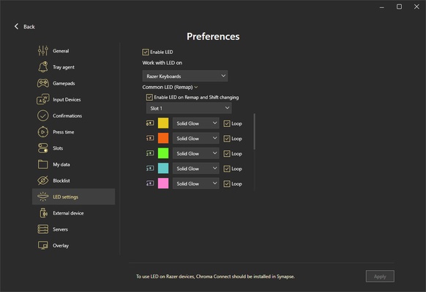Click the LED color list scrollbar
Screen dimensions: 426x292
pyautogui.click(x=254, y=131)
